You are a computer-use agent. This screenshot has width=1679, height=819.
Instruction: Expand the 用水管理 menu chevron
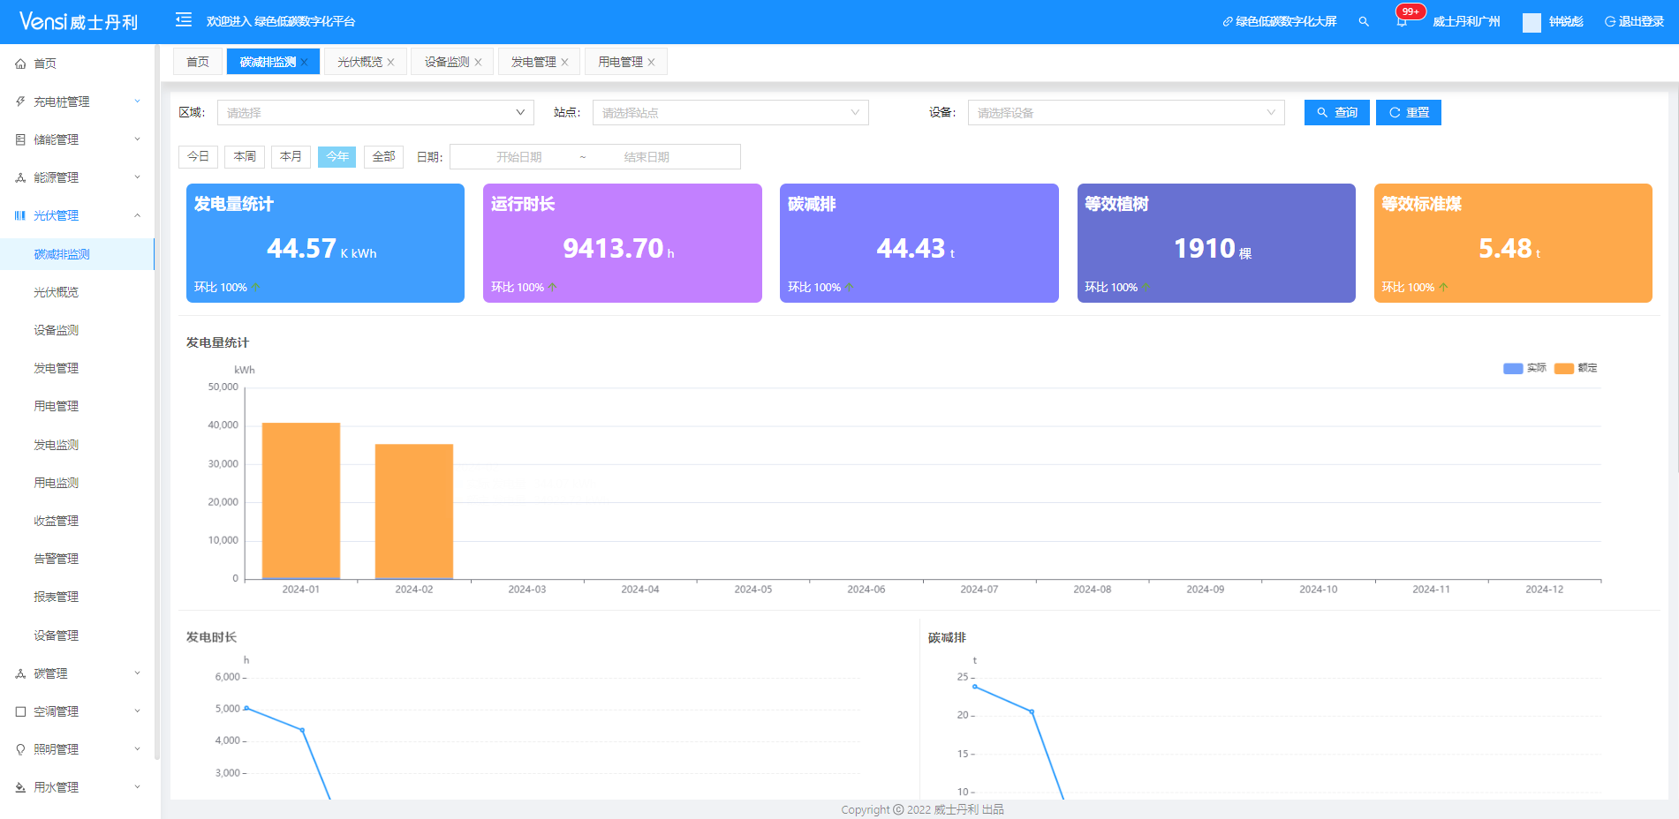137,787
